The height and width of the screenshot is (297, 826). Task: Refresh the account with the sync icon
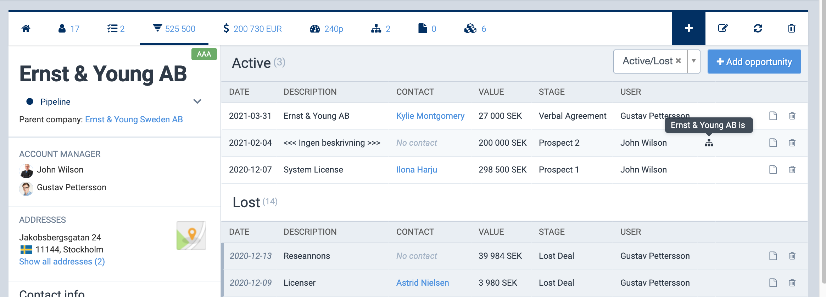click(x=758, y=28)
